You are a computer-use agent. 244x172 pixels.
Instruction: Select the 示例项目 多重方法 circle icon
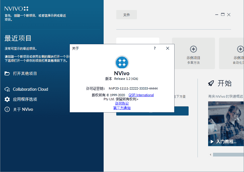(193, 49)
